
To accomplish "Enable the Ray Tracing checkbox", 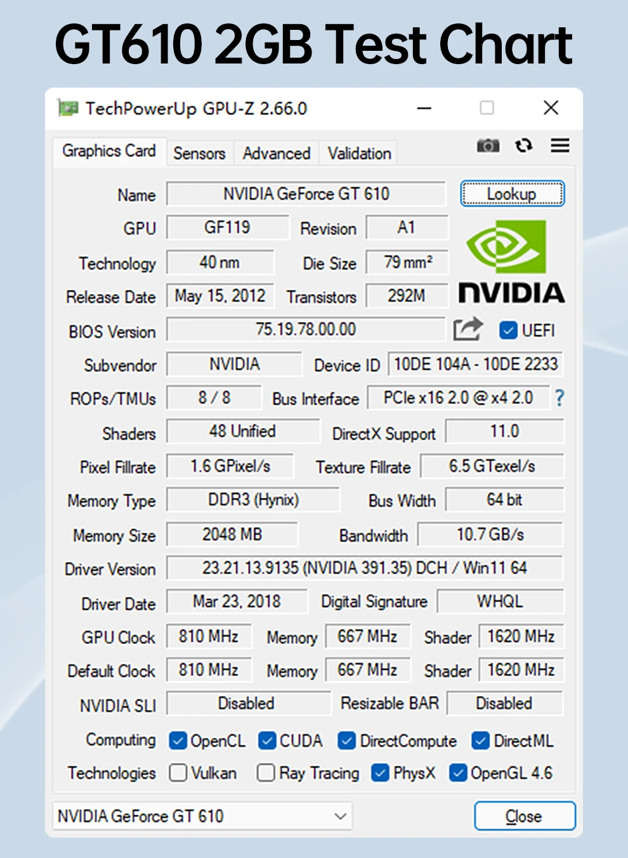I will click(266, 773).
